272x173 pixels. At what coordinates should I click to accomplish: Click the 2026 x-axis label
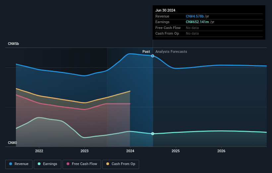(221, 151)
